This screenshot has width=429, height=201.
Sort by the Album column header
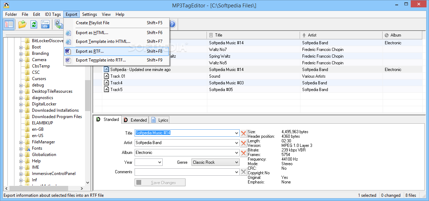point(402,35)
